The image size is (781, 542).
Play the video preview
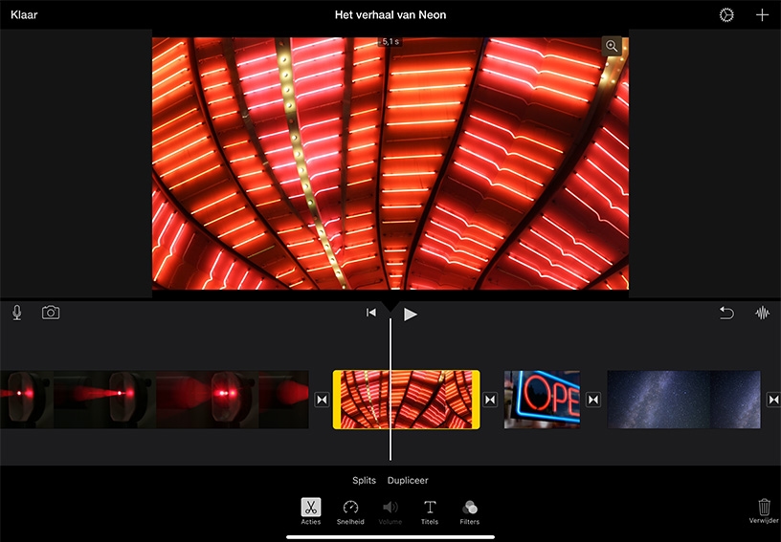410,314
